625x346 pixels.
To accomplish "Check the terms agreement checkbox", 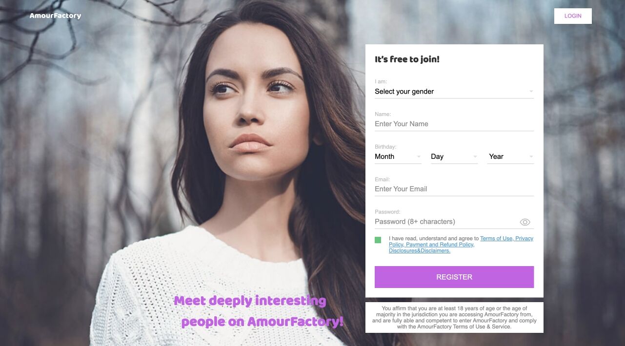I will click(378, 240).
